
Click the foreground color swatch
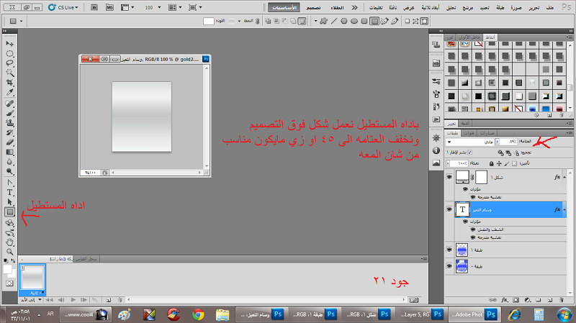click(x=6, y=268)
